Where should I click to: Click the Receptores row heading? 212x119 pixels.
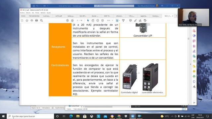pyautogui.click(x=58, y=47)
